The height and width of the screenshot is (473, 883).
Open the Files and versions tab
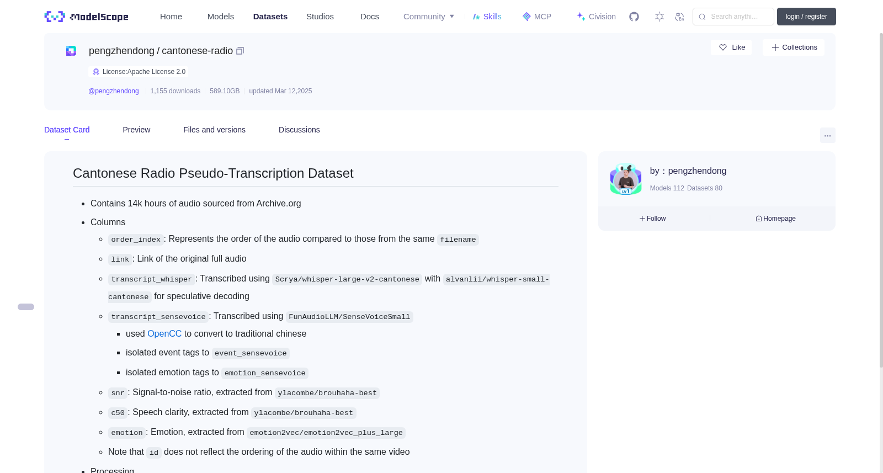coord(214,130)
